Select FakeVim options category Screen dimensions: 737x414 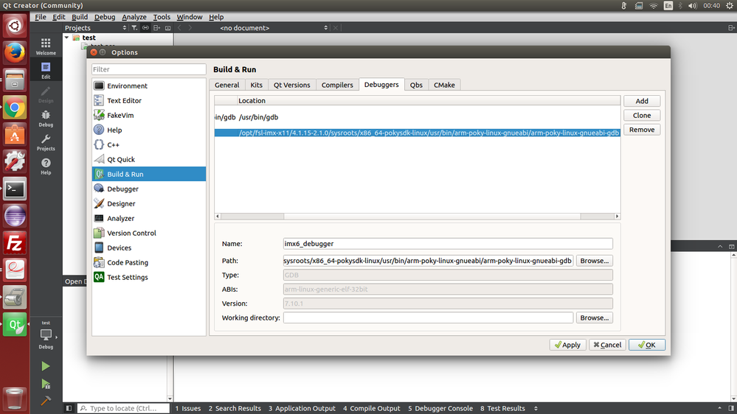(x=149, y=115)
